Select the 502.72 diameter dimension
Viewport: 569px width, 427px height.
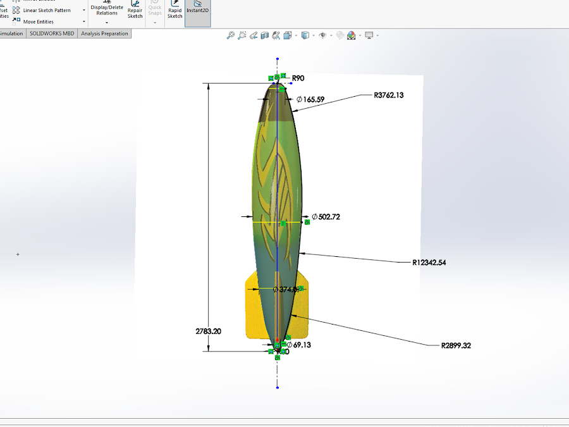pyautogui.click(x=326, y=217)
